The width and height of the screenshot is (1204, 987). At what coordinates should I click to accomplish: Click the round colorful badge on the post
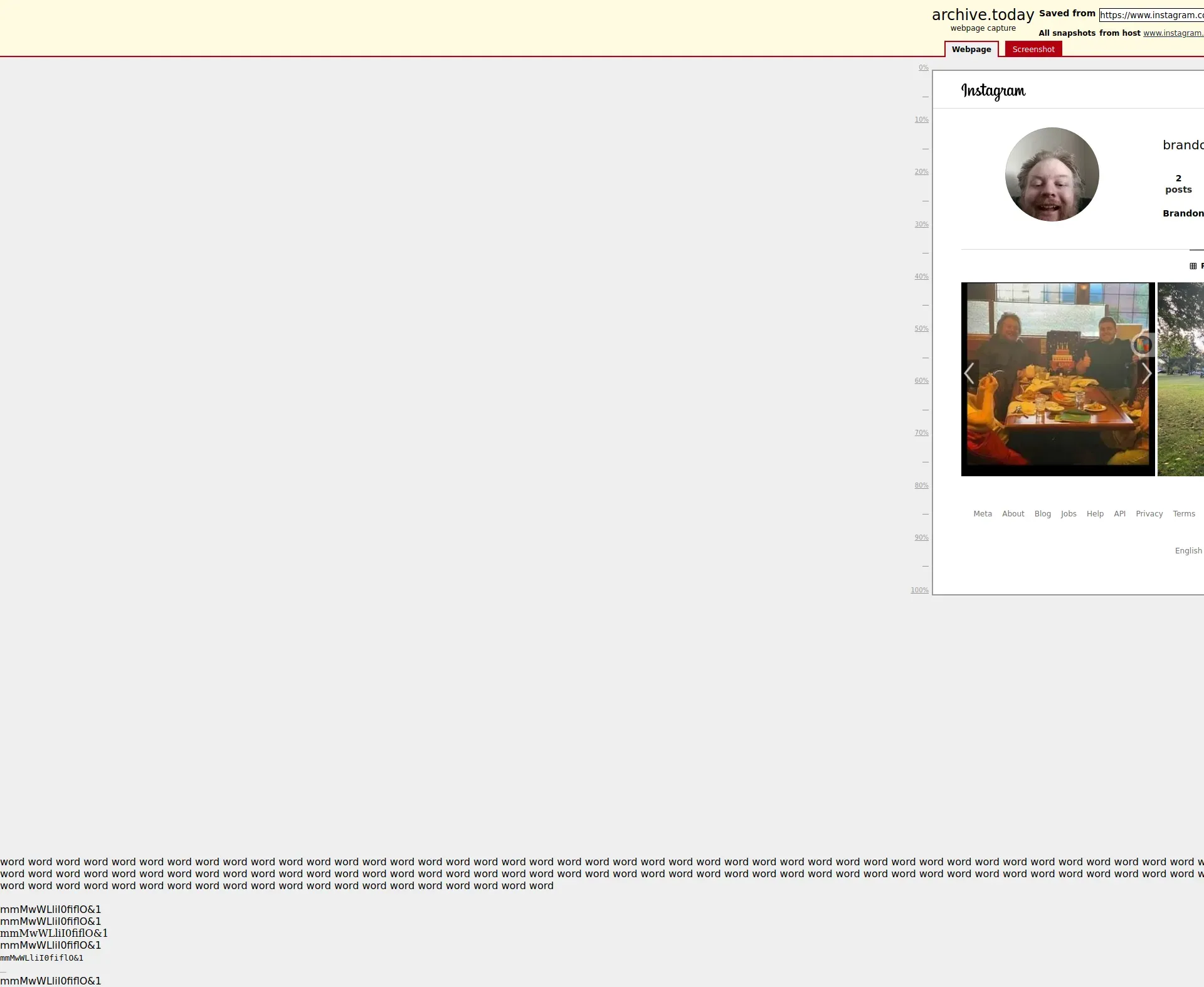[x=1142, y=344]
